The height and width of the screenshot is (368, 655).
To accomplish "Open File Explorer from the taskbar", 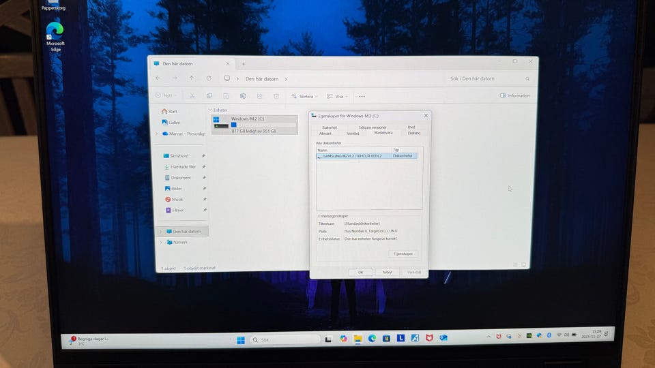I will coord(358,339).
